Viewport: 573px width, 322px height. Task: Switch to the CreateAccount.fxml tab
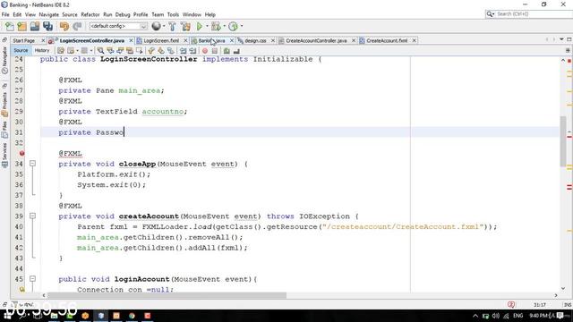click(x=387, y=40)
